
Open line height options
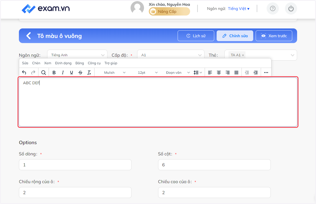pos(198,73)
